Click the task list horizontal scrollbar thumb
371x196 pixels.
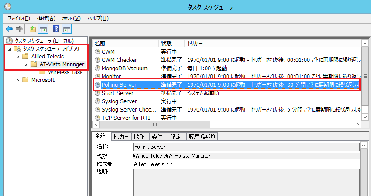pos(155,124)
